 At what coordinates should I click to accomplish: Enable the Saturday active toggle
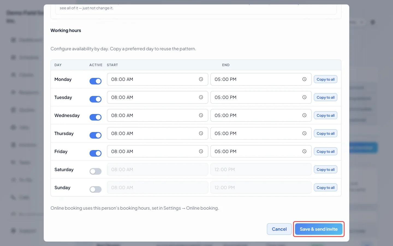click(96, 171)
